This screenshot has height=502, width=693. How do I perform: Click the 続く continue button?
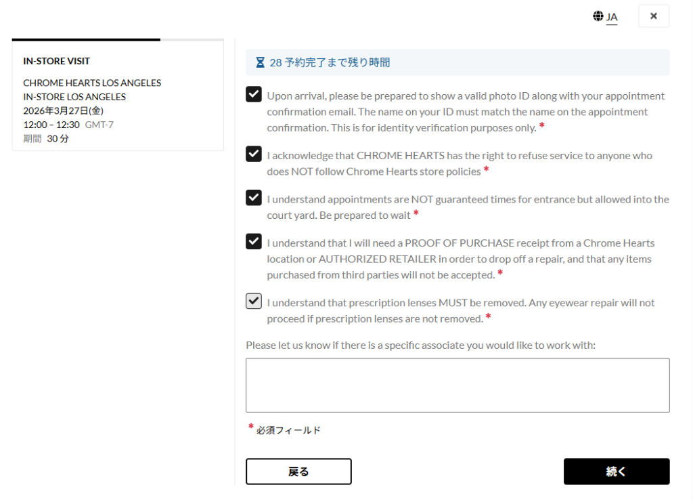[x=617, y=472]
